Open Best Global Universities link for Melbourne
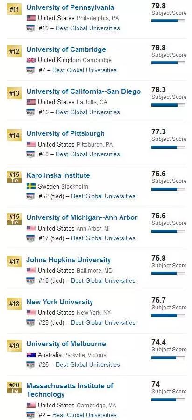192x420 pixels. 88,365
